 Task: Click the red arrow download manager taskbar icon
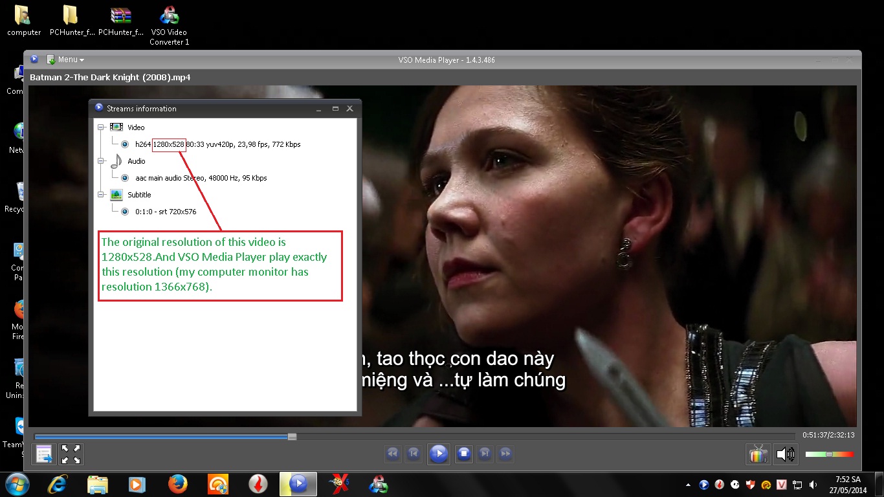tap(258, 484)
